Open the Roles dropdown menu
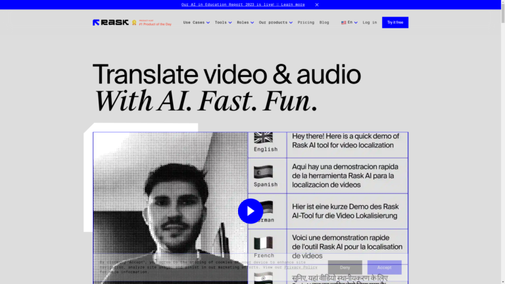The height and width of the screenshot is (284, 505). (x=245, y=22)
